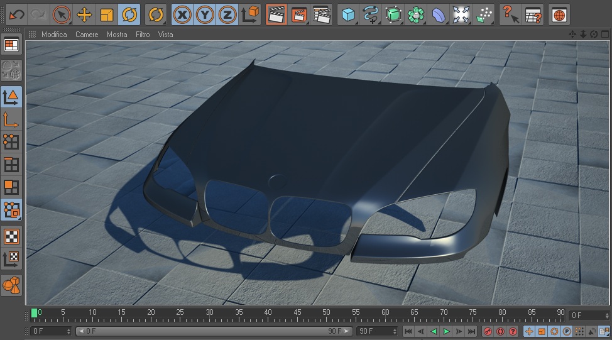Open the Modifica viewport menu
This screenshot has height=340, width=612.
pyautogui.click(x=54, y=35)
